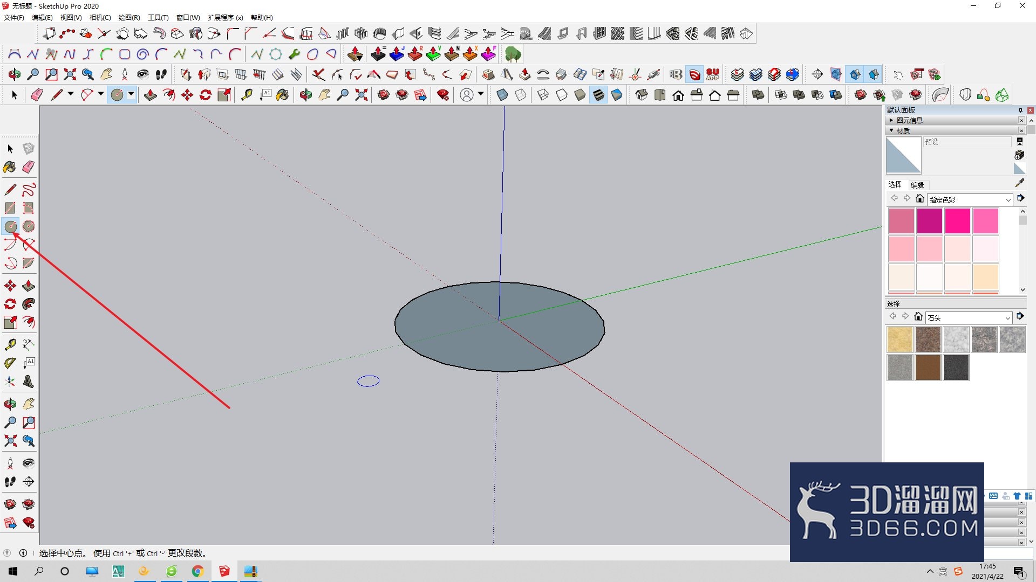The height and width of the screenshot is (582, 1036).
Task: Switch to the 选择 tab in materials
Action: point(895,184)
